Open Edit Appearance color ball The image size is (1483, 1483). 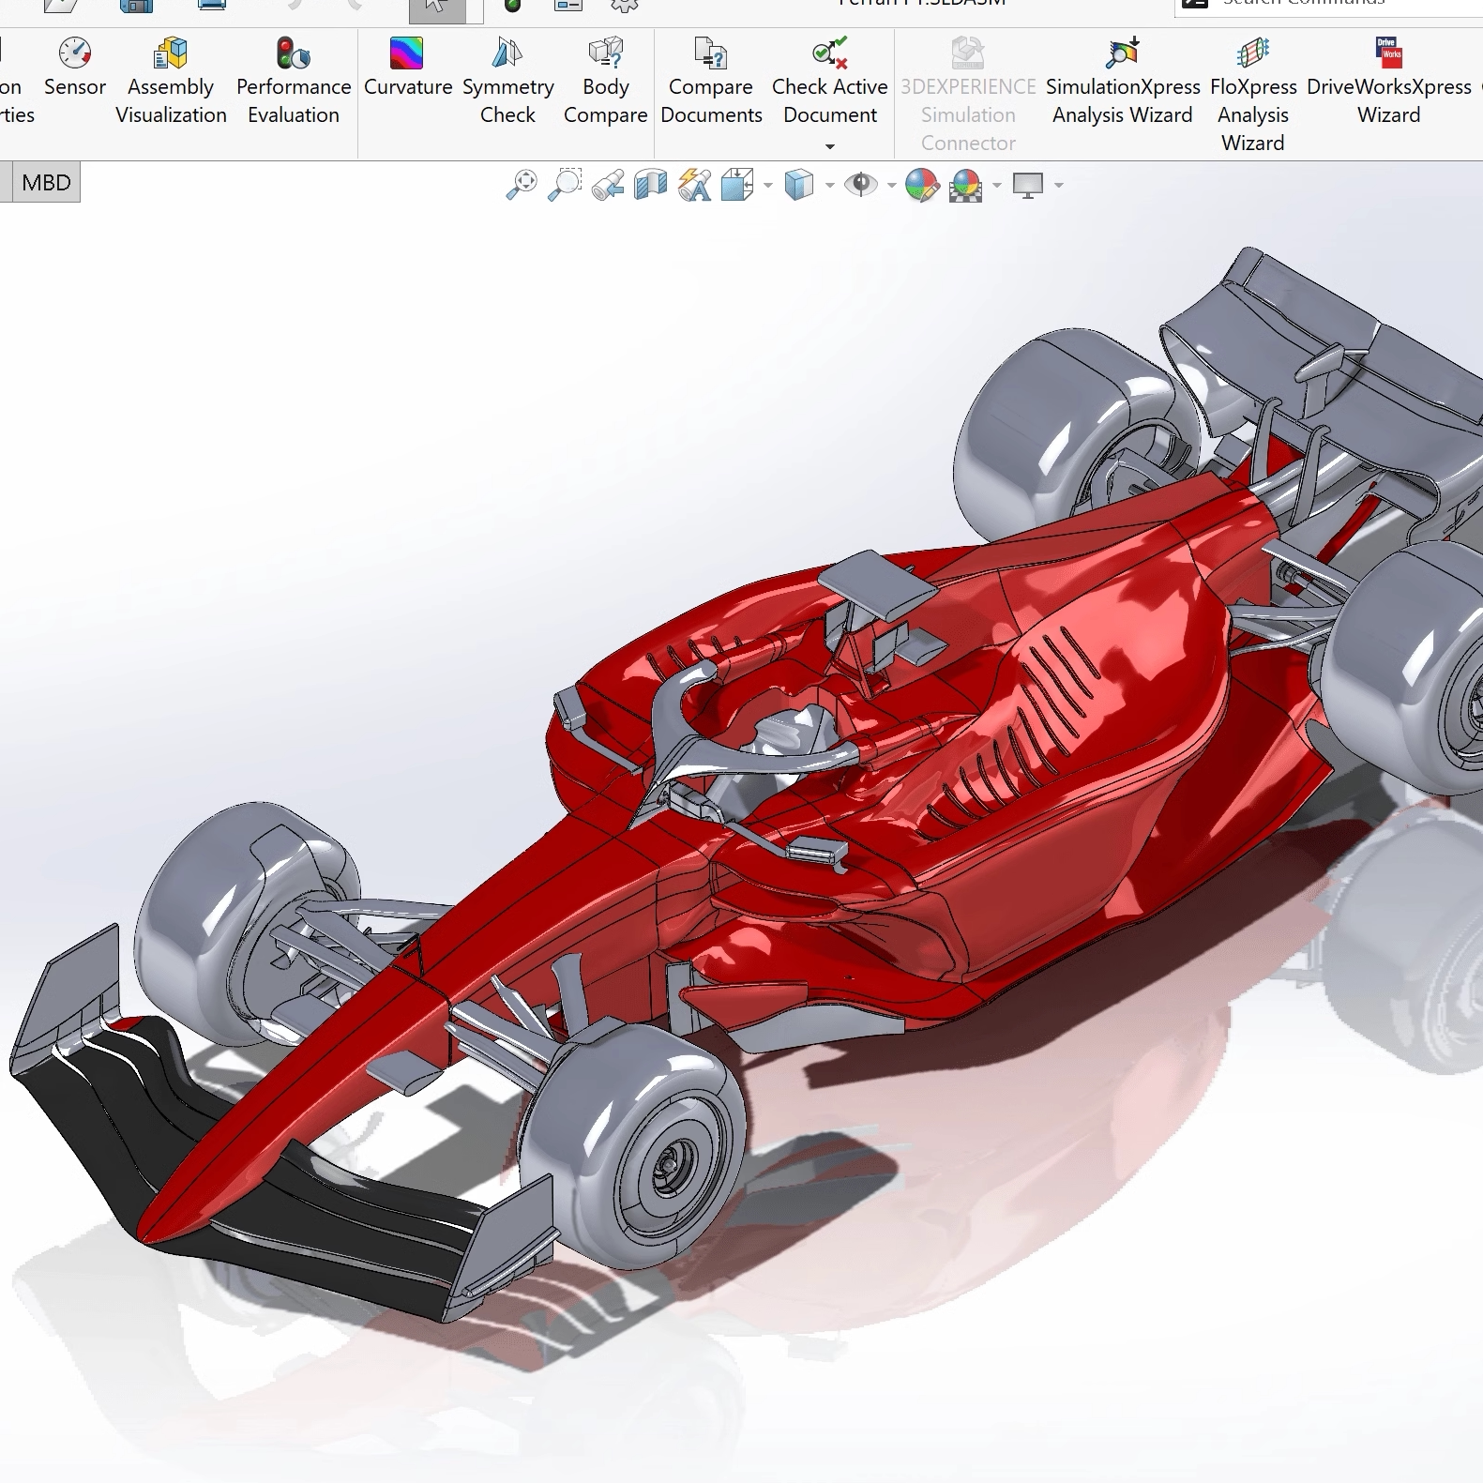tap(922, 185)
